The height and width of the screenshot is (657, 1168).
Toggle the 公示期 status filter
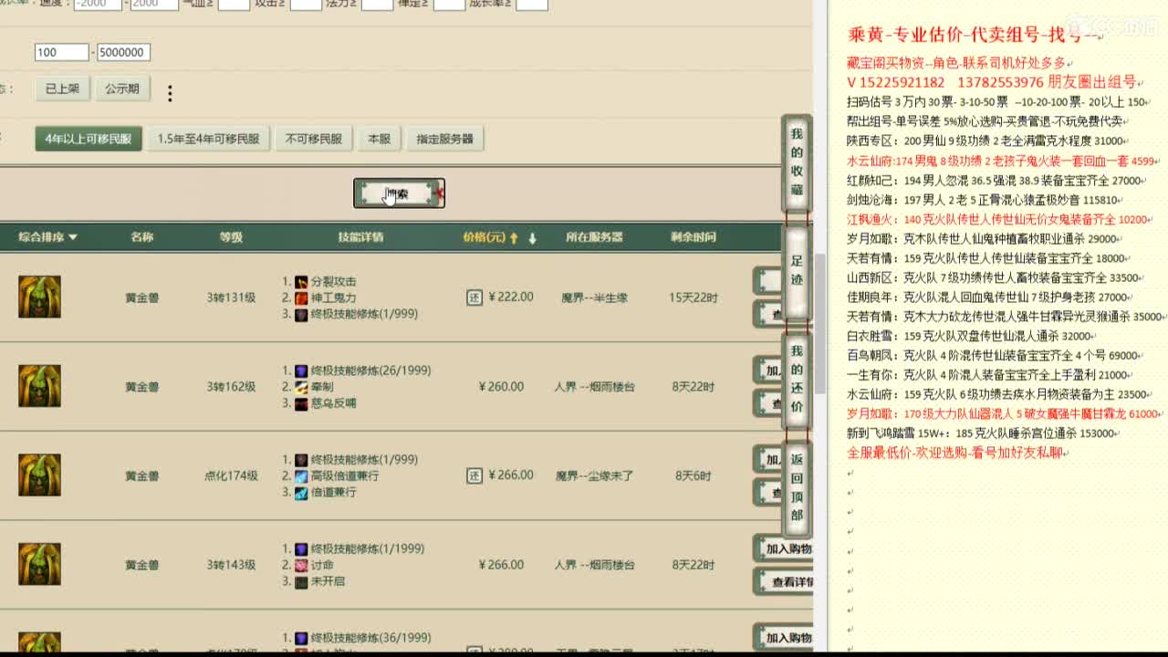[121, 89]
